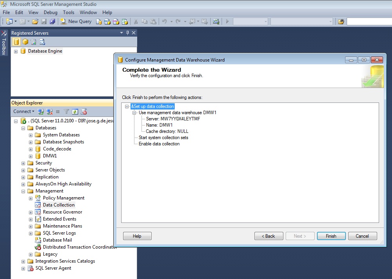Screen dimensions: 392x279
Task: Select Integration Services icon in Registered Servers
Action: coord(42,42)
